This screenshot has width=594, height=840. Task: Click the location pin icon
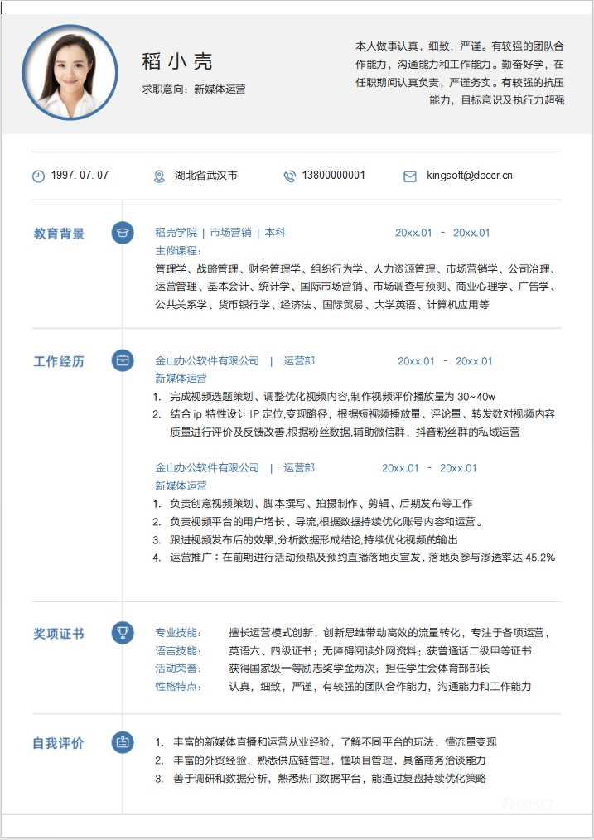pyautogui.click(x=159, y=176)
